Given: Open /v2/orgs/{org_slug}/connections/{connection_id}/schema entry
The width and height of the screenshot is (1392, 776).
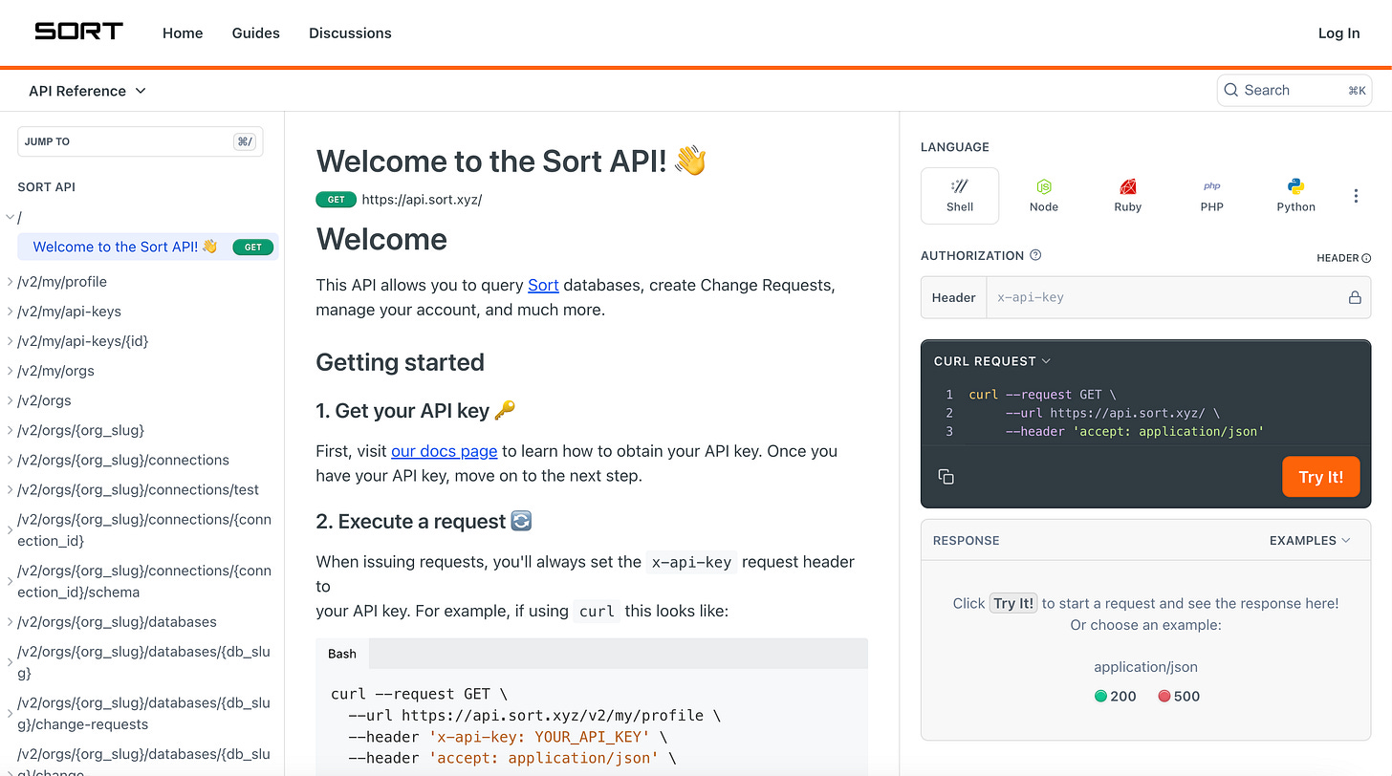Looking at the screenshot, I should pyautogui.click(x=144, y=581).
